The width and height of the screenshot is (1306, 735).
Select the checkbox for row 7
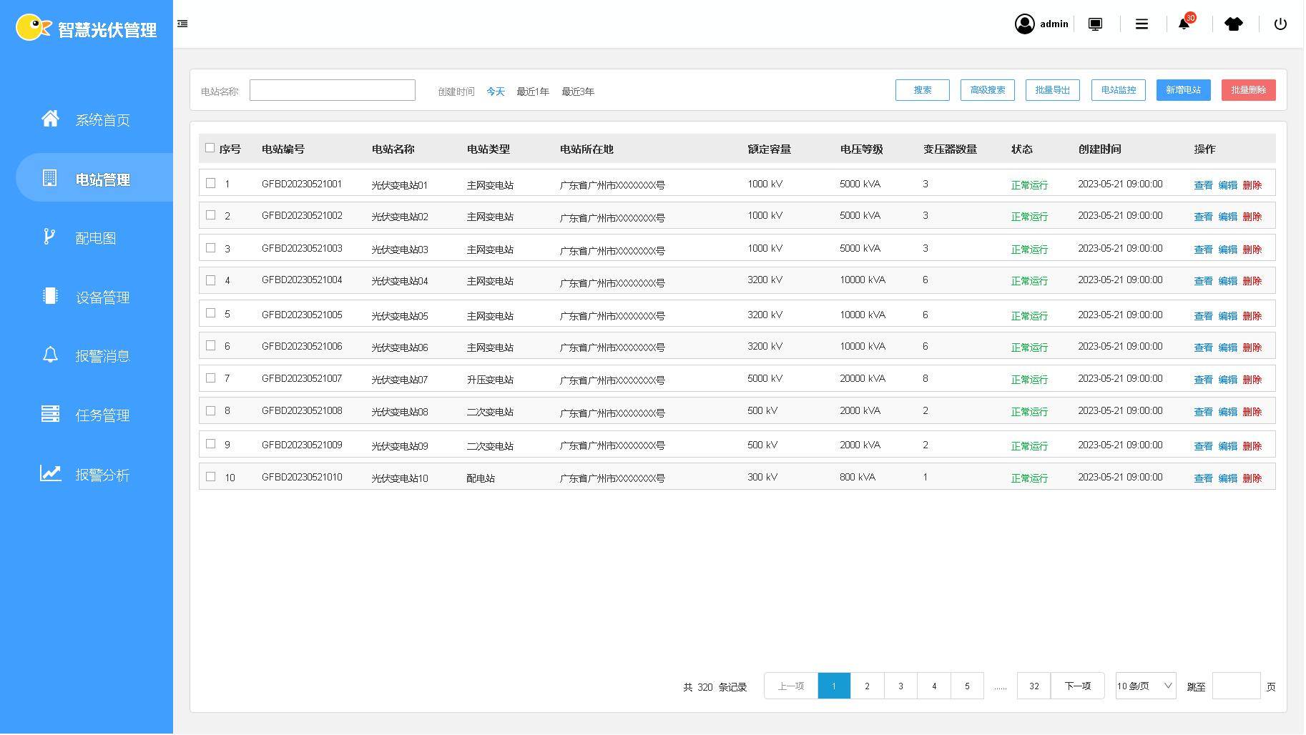pyautogui.click(x=210, y=378)
